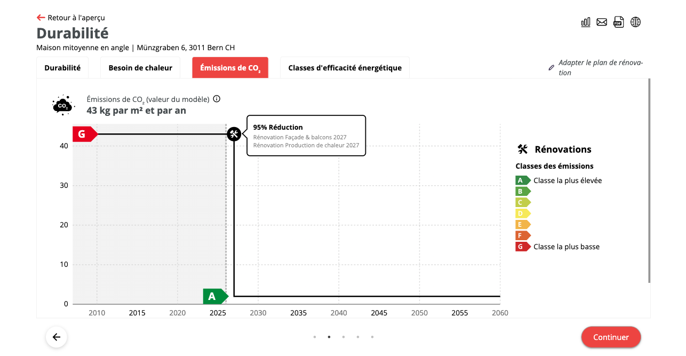Click the renovation tools marker on chart

click(x=234, y=134)
